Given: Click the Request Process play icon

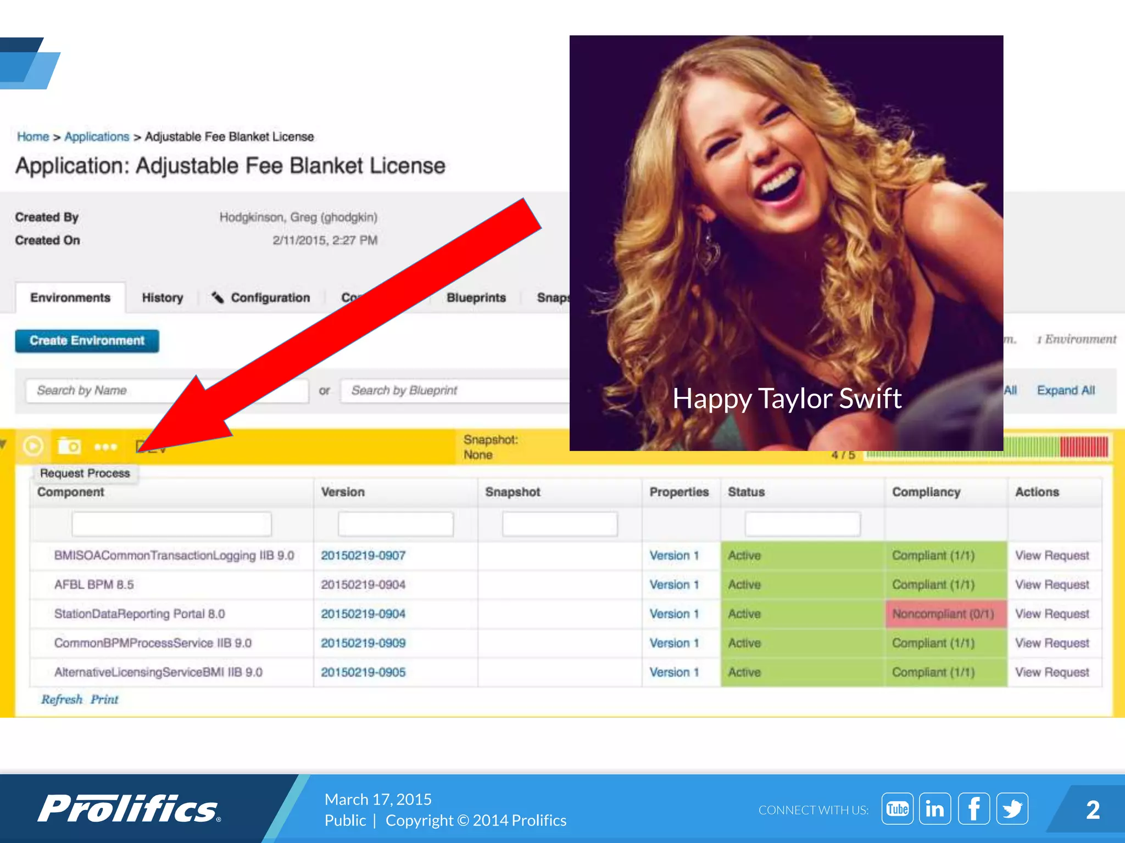Looking at the screenshot, I should (33, 446).
